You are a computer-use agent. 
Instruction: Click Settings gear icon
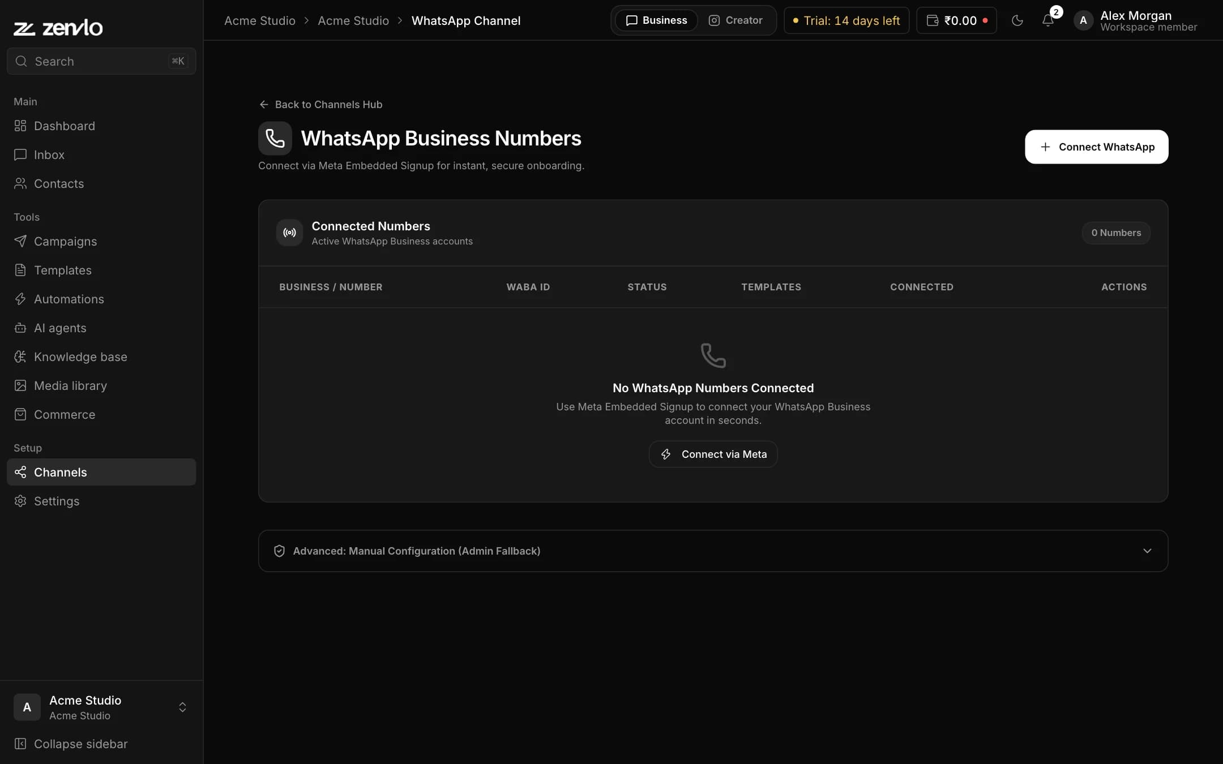pyautogui.click(x=20, y=501)
